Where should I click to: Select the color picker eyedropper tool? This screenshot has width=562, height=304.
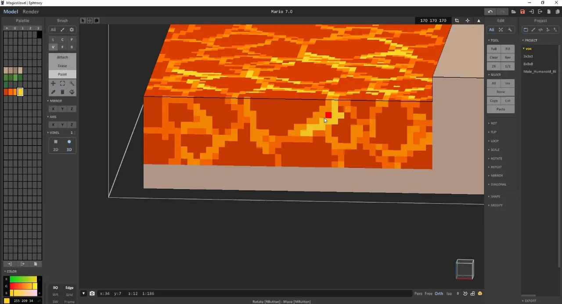pos(53,92)
